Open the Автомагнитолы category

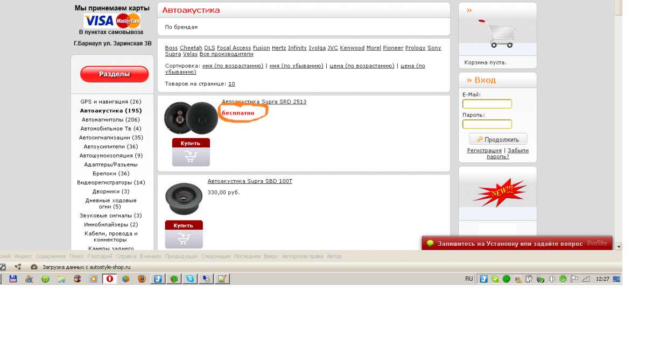coord(110,119)
